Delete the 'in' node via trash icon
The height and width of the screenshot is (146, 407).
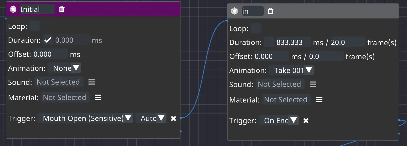[x=271, y=11]
